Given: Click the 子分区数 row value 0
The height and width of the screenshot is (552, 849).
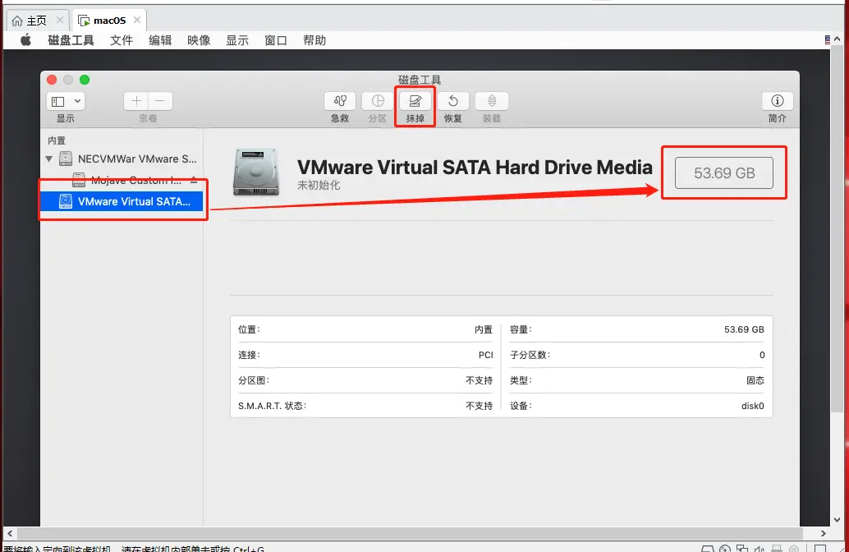Looking at the screenshot, I should tap(762, 355).
